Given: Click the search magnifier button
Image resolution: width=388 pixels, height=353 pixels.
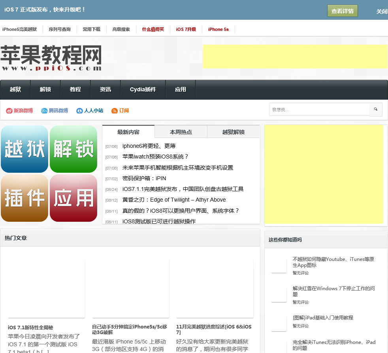Looking at the screenshot, I should pos(376,109).
